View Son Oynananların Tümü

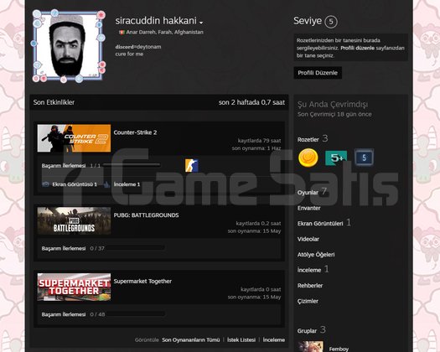point(191,340)
